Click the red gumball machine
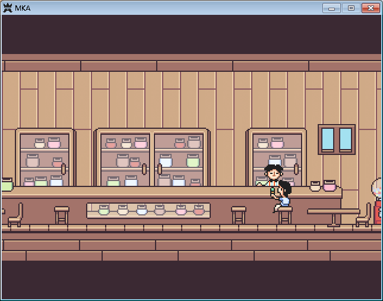Screen dimensions: 383x301 [x=378, y=201]
